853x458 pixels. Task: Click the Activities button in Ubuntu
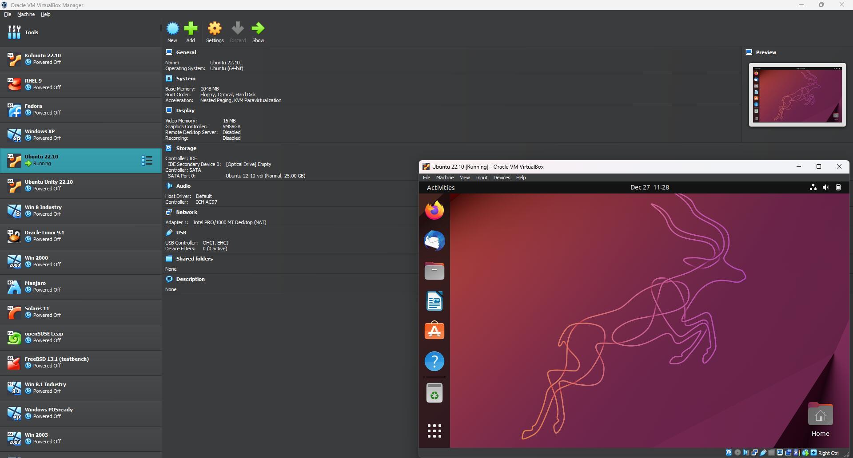tap(440, 188)
